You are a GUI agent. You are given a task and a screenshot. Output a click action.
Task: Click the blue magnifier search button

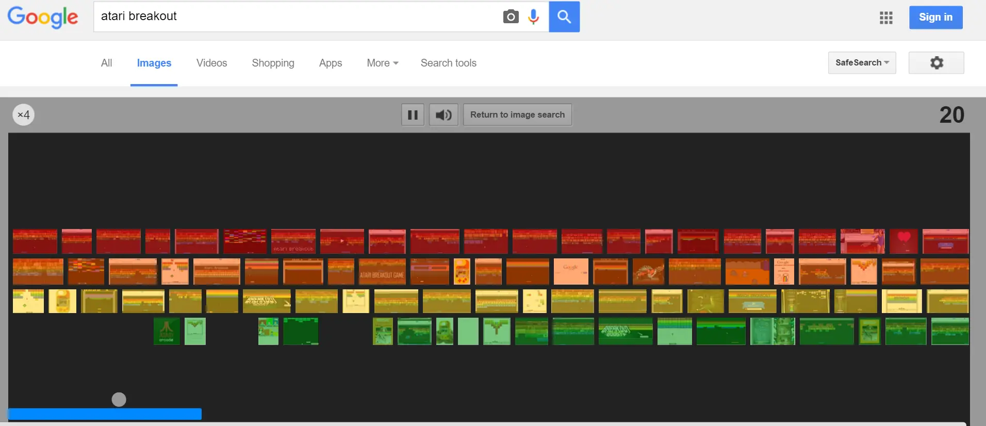(564, 17)
